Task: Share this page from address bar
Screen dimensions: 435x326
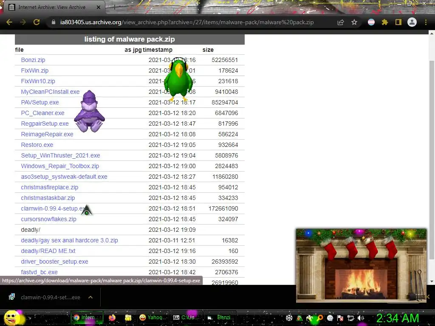Action: (x=341, y=22)
